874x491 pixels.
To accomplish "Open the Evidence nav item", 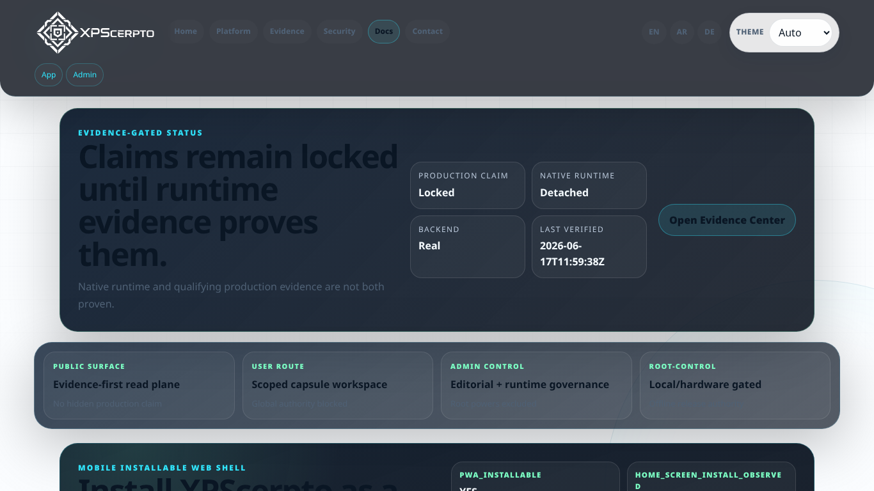I will (x=287, y=31).
